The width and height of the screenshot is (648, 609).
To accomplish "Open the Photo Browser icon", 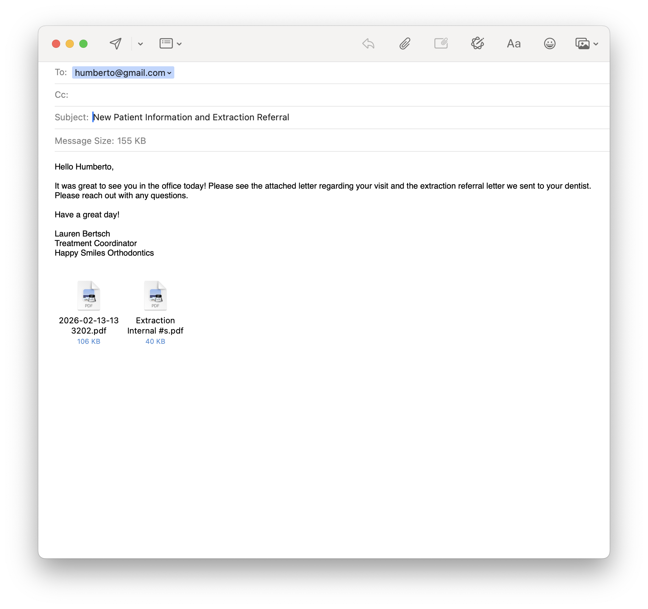I will pos(582,44).
